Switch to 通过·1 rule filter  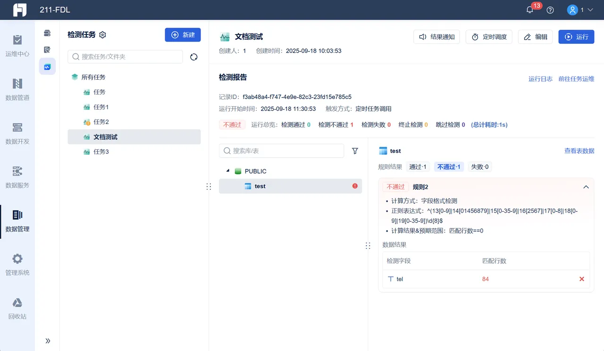pos(418,167)
